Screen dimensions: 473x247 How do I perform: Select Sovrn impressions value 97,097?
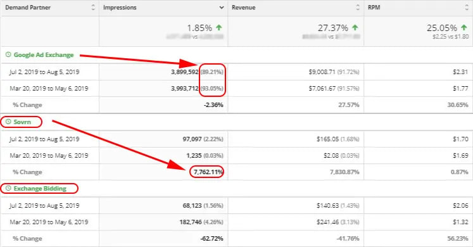[192, 139]
